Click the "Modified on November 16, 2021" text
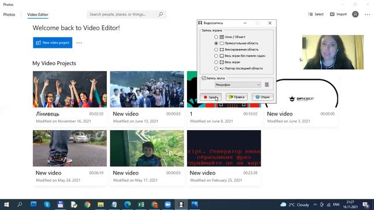Screen dimensions: 374x210 pyautogui.click(x=64, y=121)
